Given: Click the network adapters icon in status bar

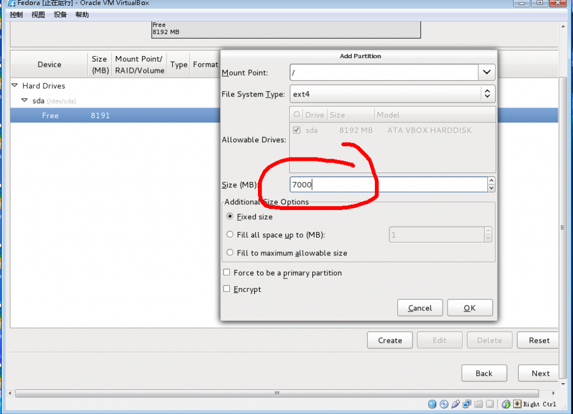Looking at the screenshot, I should tap(466, 404).
